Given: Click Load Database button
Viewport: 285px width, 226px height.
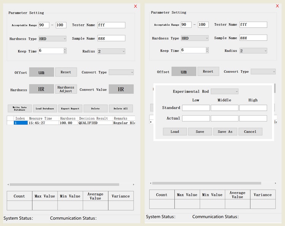Looking at the screenshot, I should (x=45, y=108).
